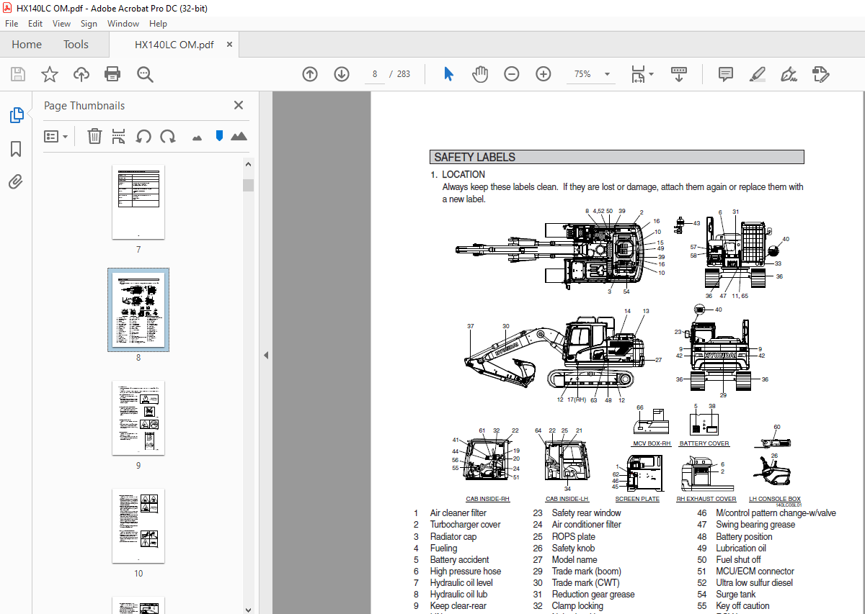Enlarge the page thumbnail size
Image resolution: width=865 pixels, height=614 pixels.
[x=239, y=136]
